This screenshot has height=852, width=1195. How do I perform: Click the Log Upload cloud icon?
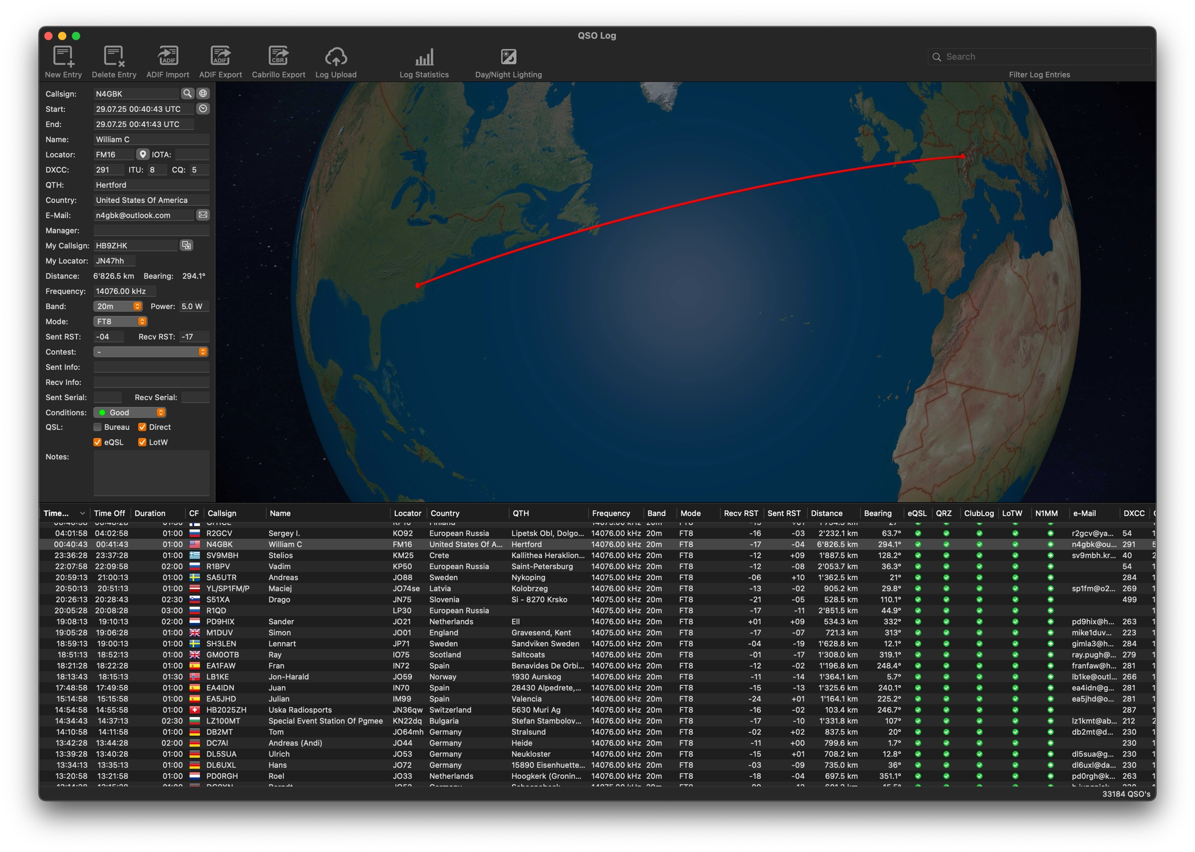pyautogui.click(x=336, y=57)
